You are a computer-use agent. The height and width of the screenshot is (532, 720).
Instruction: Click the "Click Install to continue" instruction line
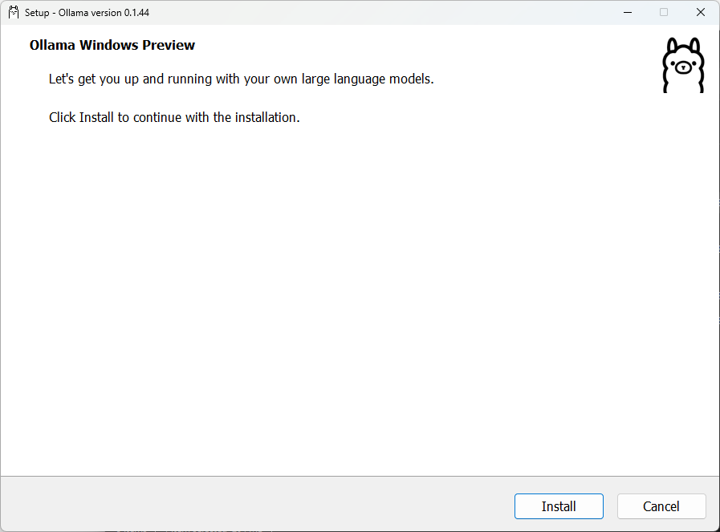174,117
